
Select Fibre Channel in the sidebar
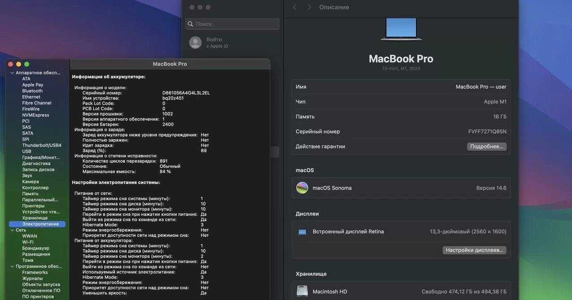pos(37,103)
